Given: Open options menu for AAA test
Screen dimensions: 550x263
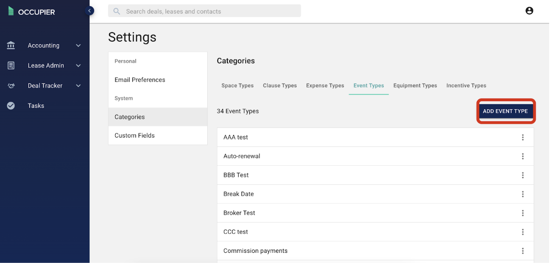Looking at the screenshot, I should (523, 137).
